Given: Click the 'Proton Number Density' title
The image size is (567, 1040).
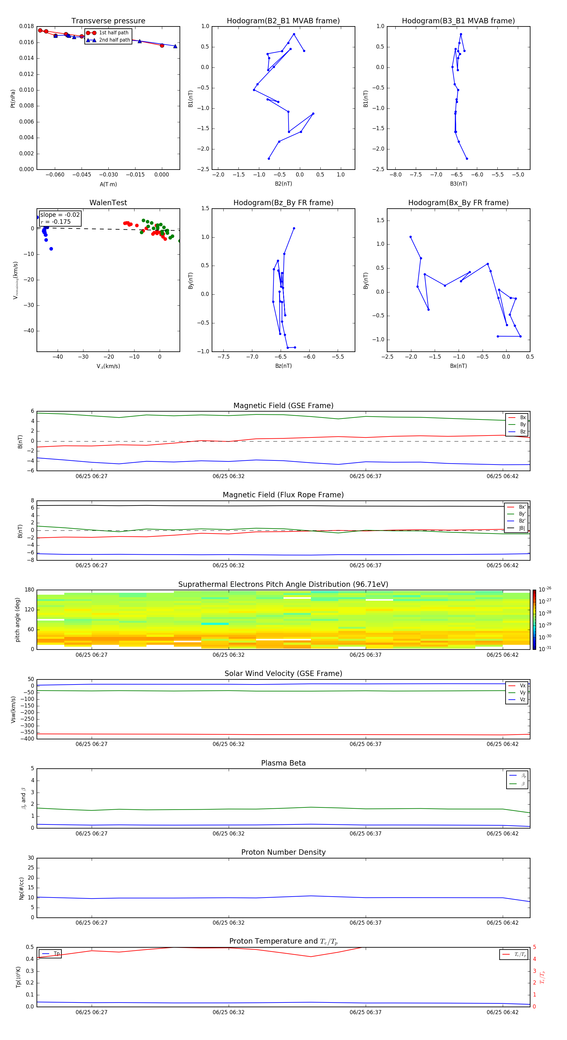Looking at the screenshot, I should click(x=283, y=852).
